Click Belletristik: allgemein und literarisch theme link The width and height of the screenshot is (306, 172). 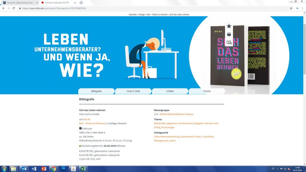pyautogui.click(x=174, y=123)
